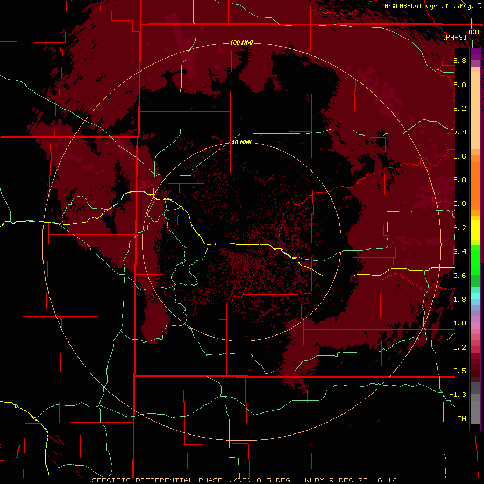Click the 2.6 scale value
Image resolution: width=484 pixels, height=484 pixels.
point(460,276)
